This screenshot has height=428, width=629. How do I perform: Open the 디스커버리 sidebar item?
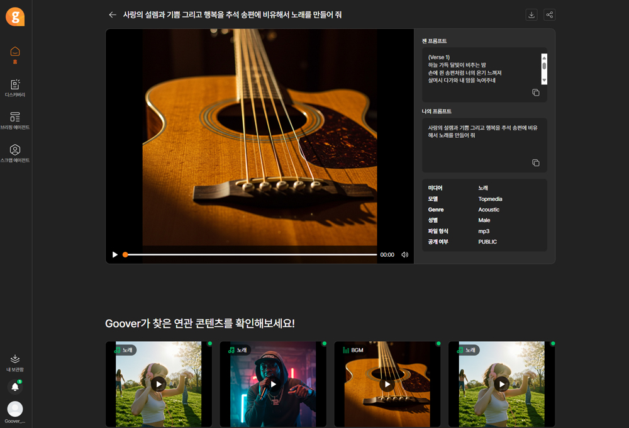click(x=15, y=87)
